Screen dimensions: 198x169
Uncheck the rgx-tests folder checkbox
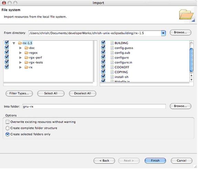pos(7,62)
